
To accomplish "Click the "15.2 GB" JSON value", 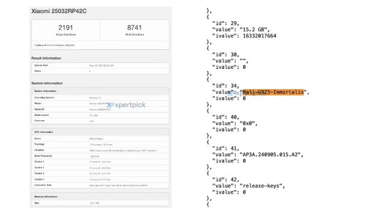I will click(x=253, y=30).
